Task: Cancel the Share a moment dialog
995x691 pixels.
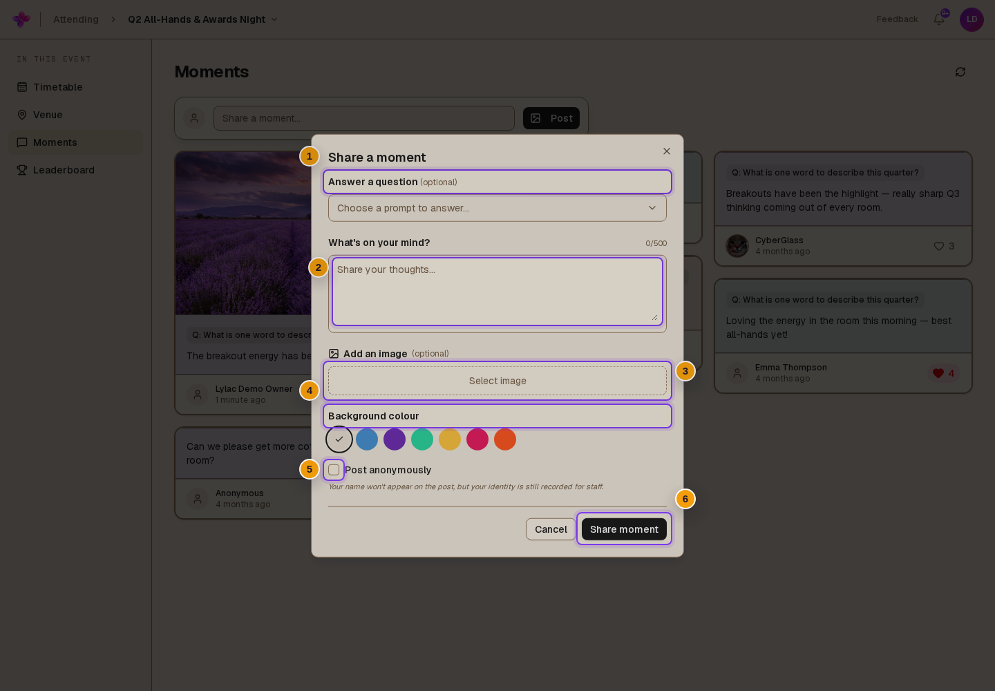Action: (x=551, y=529)
